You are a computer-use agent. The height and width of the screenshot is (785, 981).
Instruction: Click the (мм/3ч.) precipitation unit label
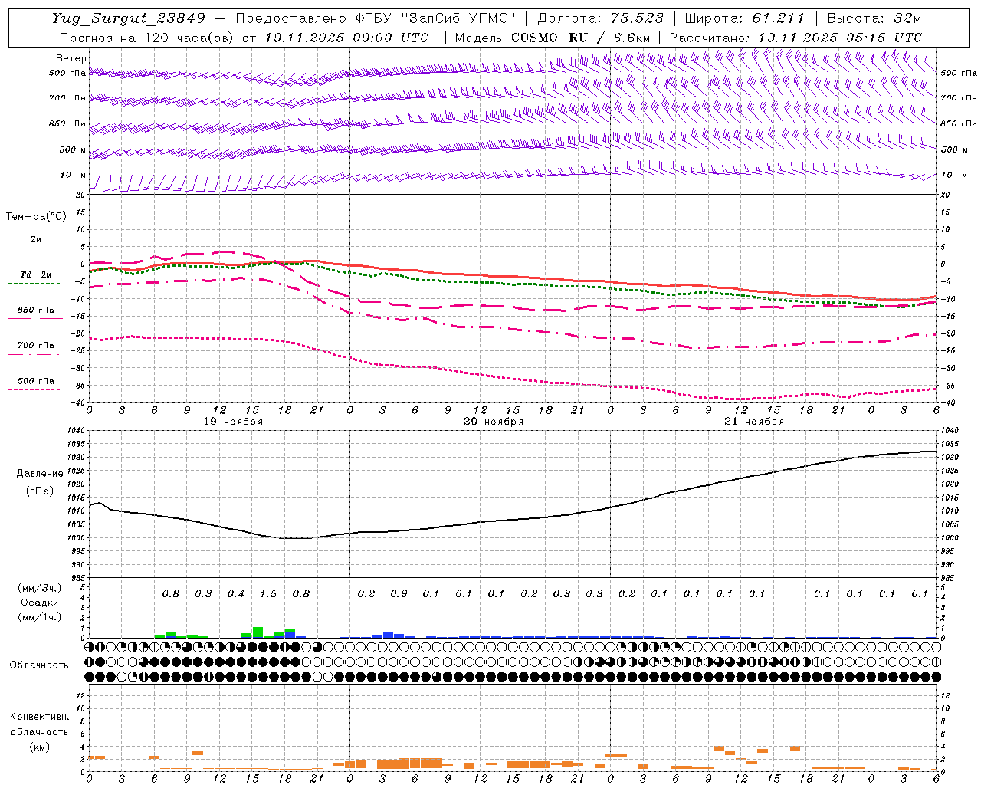pos(39,588)
